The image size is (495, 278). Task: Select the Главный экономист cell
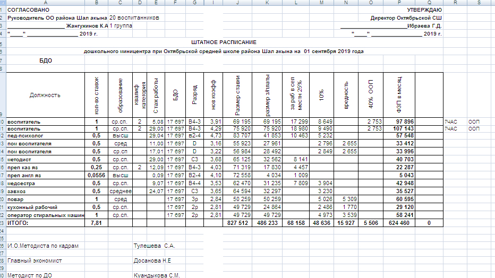(35, 260)
